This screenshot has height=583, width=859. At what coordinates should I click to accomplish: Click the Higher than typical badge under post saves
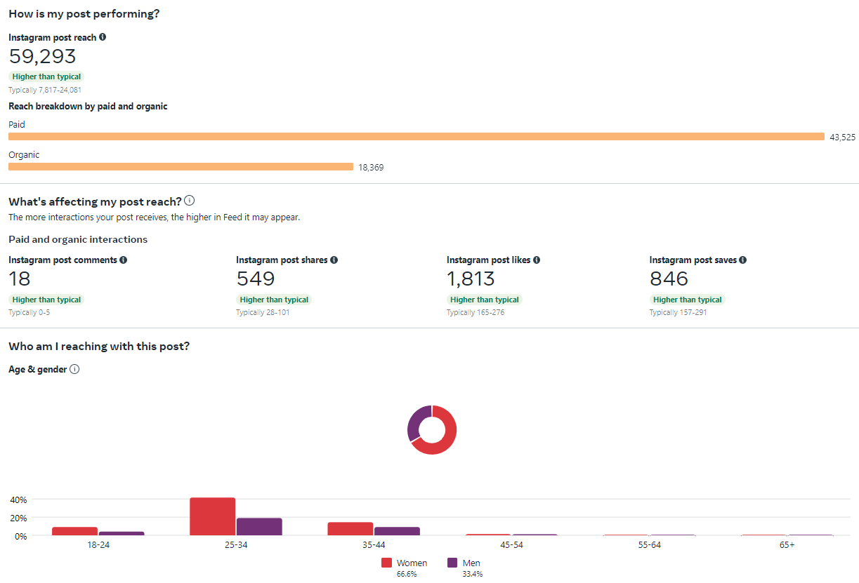[x=687, y=300]
